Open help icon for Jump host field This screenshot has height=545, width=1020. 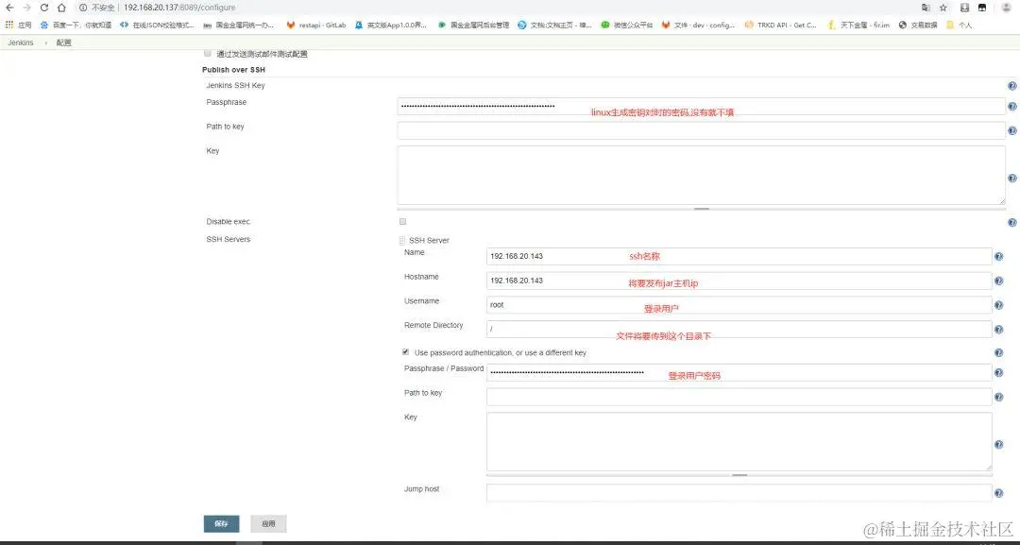tap(998, 494)
